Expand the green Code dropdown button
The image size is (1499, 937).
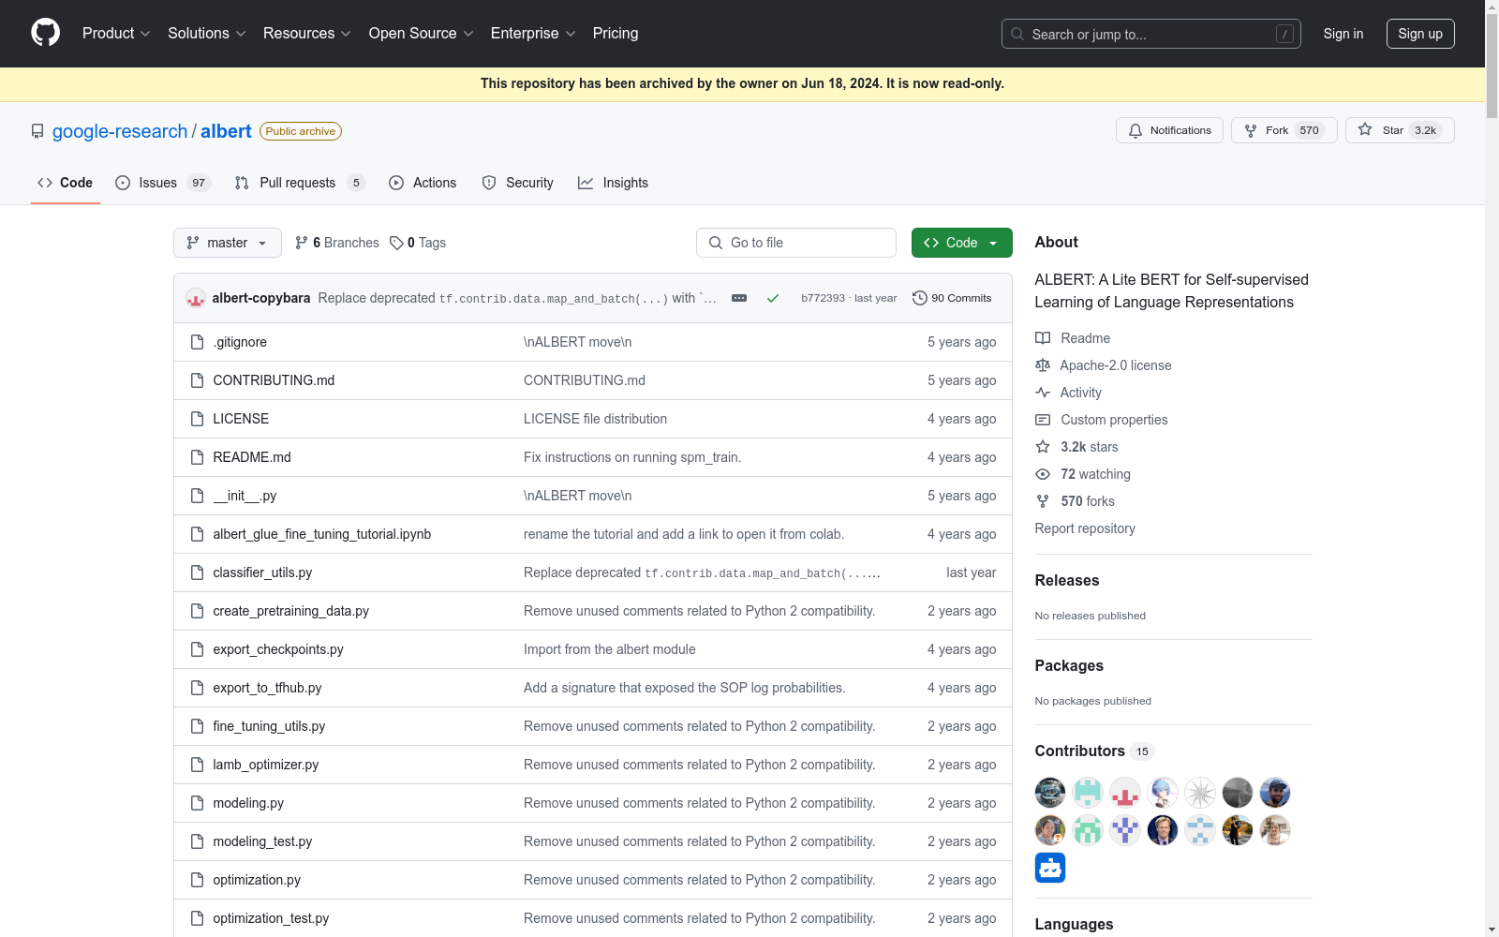click(x=962, y=243)
